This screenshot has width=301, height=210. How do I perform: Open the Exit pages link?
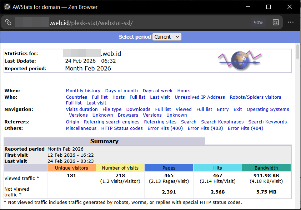pos(238,109)
